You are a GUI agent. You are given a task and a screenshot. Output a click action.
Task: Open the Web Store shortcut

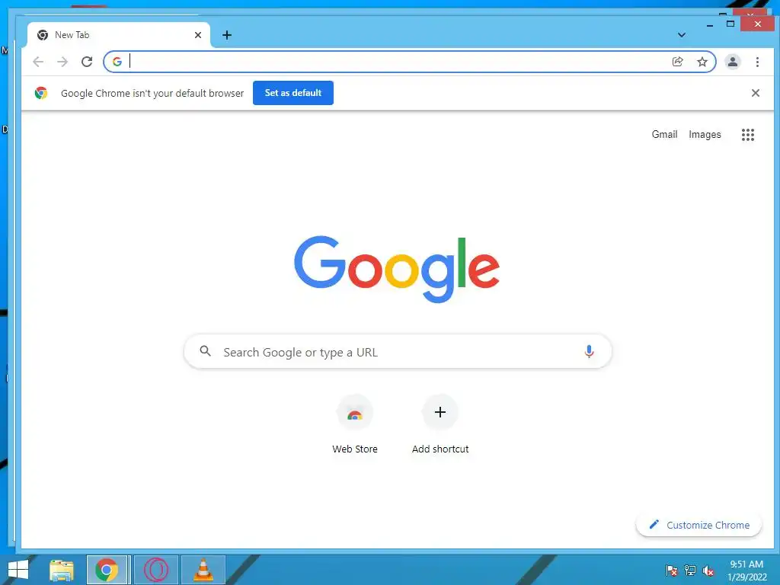[x=355, y=424]
